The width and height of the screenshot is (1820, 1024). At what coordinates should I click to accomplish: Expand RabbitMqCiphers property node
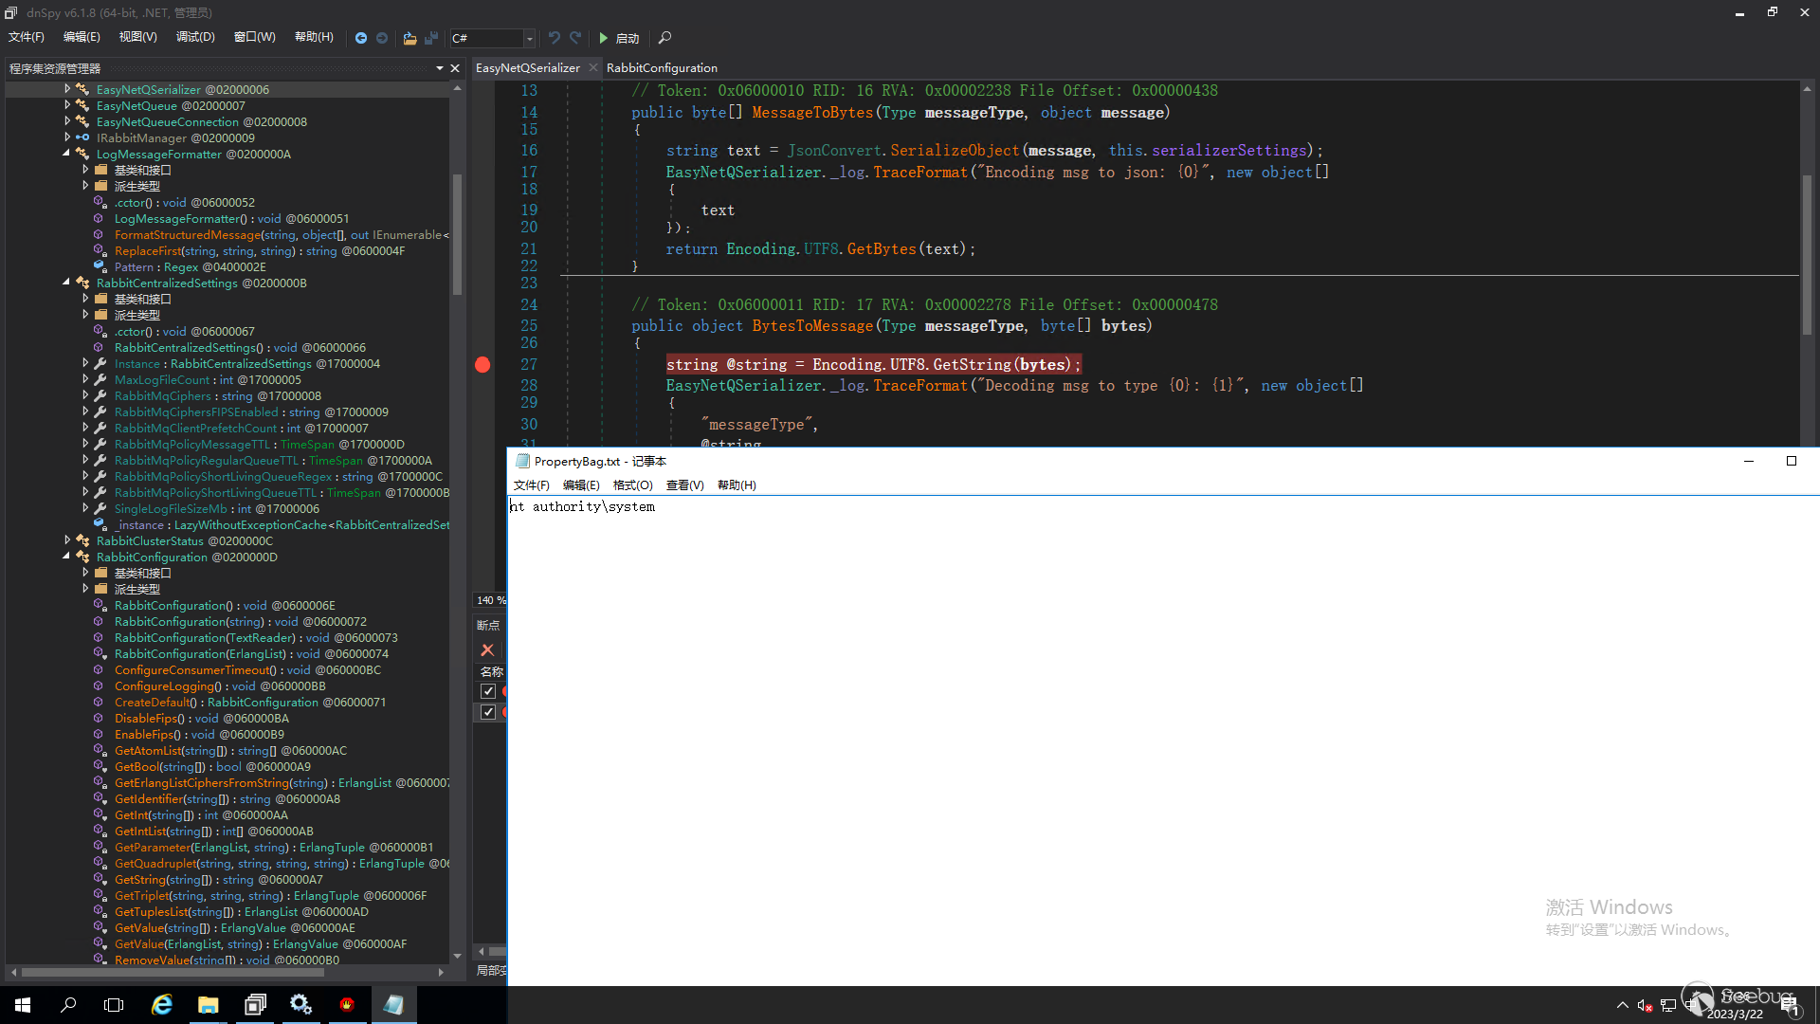click(x=85, y=395)
